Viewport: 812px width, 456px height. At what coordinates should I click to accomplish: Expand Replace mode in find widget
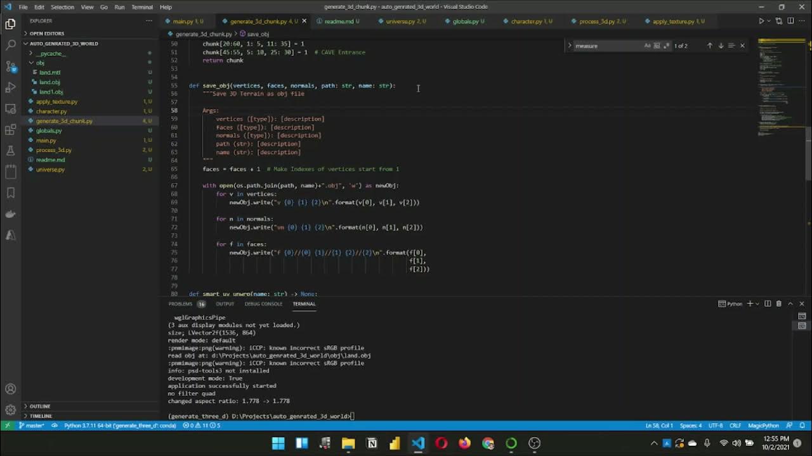pos(569,46)
